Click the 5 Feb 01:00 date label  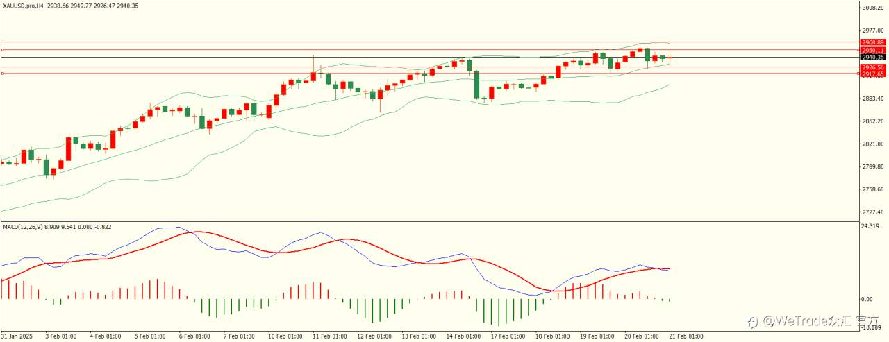(150, 336)
